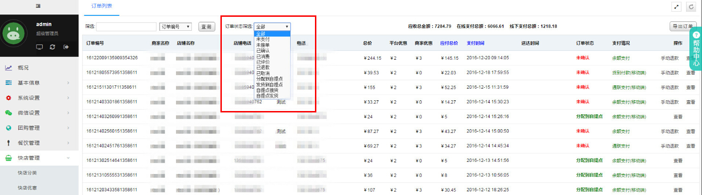
Task: Click the monitor icon under admin
Action: point(39,47)
